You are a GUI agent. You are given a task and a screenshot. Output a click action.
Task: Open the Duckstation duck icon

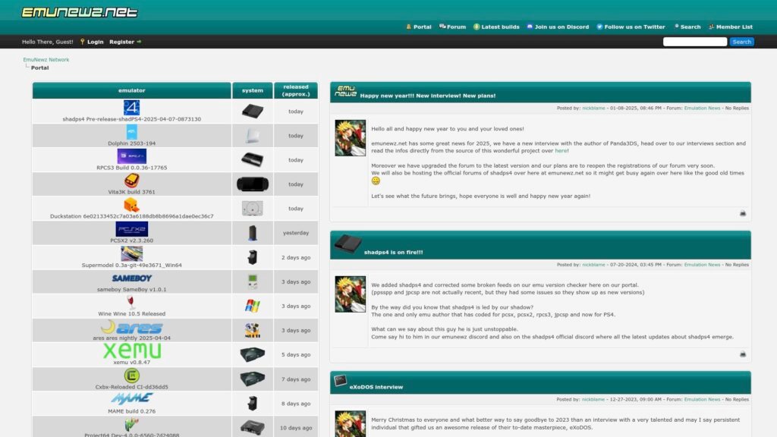tap(131, 205)
